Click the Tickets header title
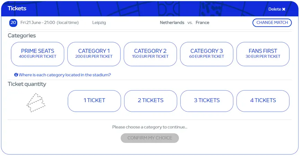The width and height of the screenshot is (300, 156). coord(17,8)
